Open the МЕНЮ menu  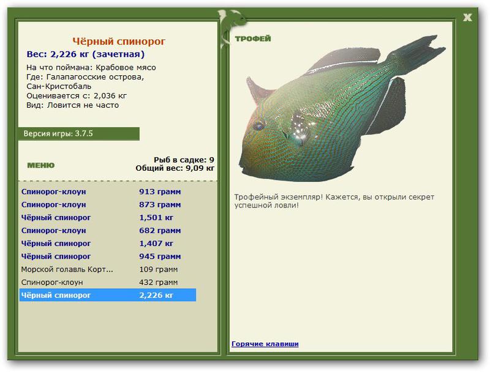coord(41,165)
